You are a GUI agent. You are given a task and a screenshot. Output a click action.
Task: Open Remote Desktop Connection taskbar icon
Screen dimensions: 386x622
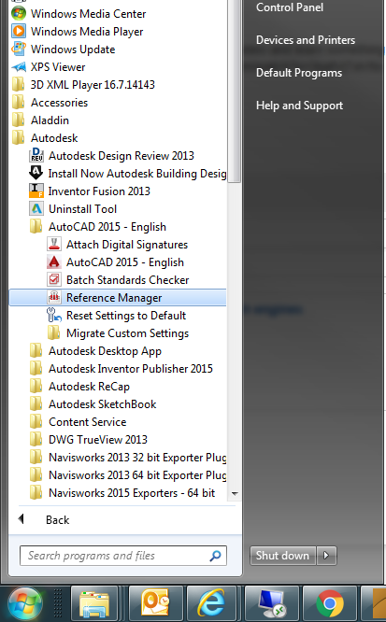click(x=272, y=604)
